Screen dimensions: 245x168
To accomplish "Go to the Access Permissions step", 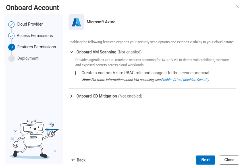I will click(35, 36).
